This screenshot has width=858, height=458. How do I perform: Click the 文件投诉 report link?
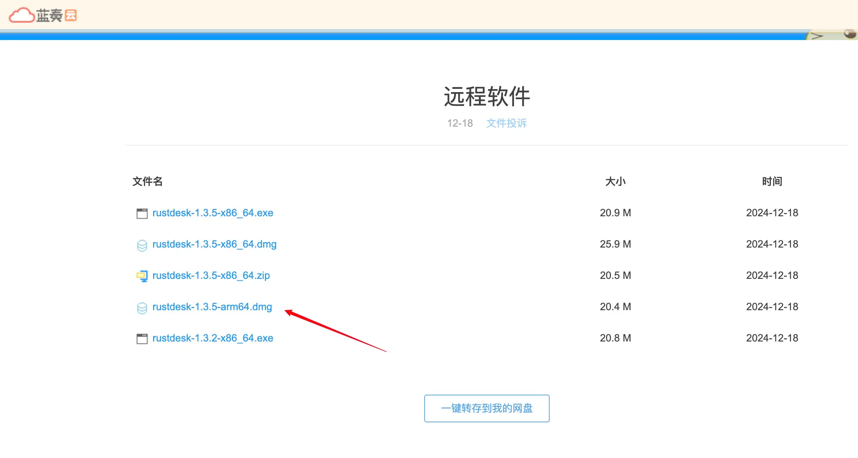click(506, 123)
